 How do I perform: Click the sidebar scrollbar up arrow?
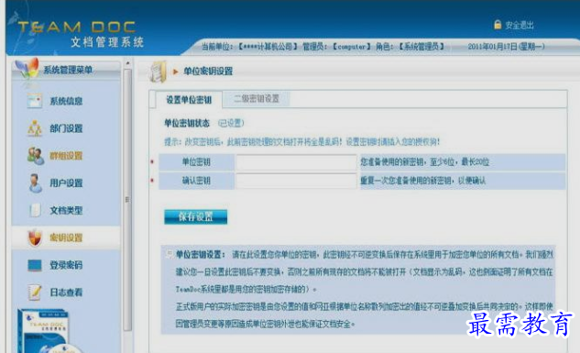point(127,63)
